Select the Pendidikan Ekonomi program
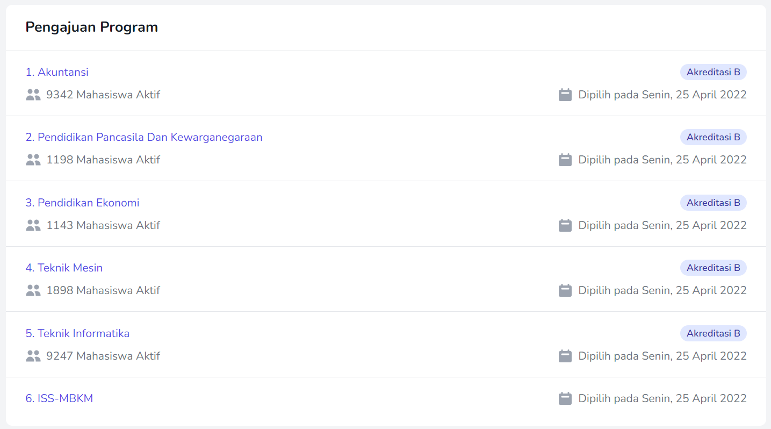Image resolution: width=771 pixels, height=429 pixels. pyautogui.click(x=82, y=203)
